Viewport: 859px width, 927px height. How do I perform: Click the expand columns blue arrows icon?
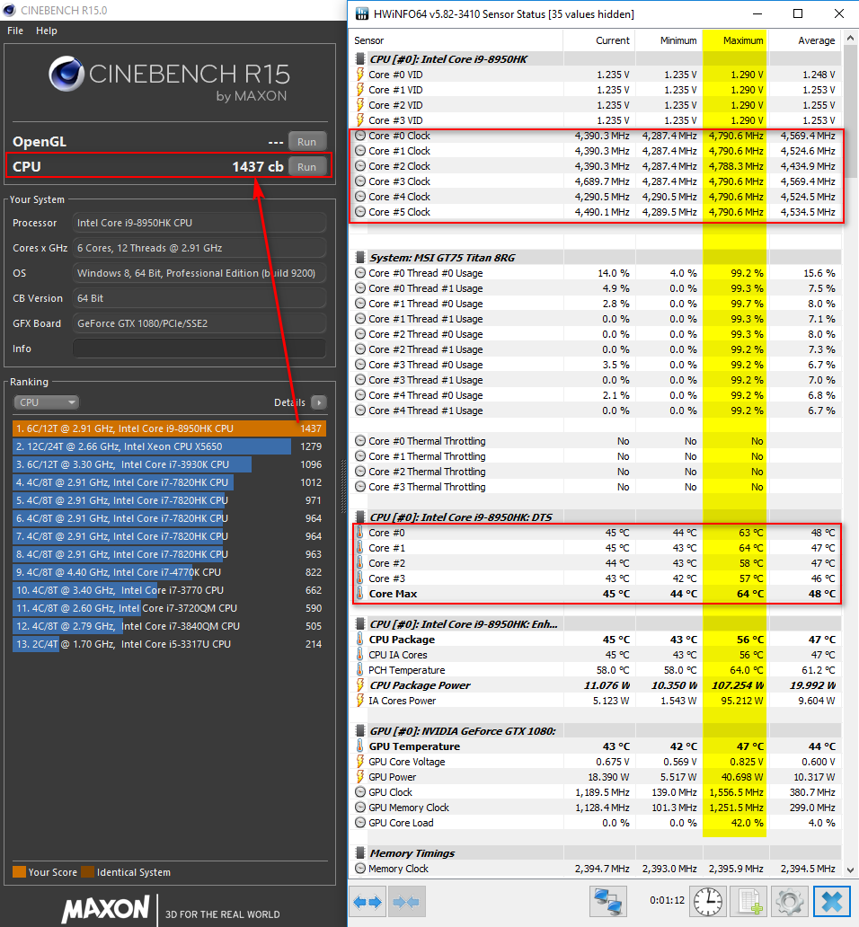pos(368,902)
